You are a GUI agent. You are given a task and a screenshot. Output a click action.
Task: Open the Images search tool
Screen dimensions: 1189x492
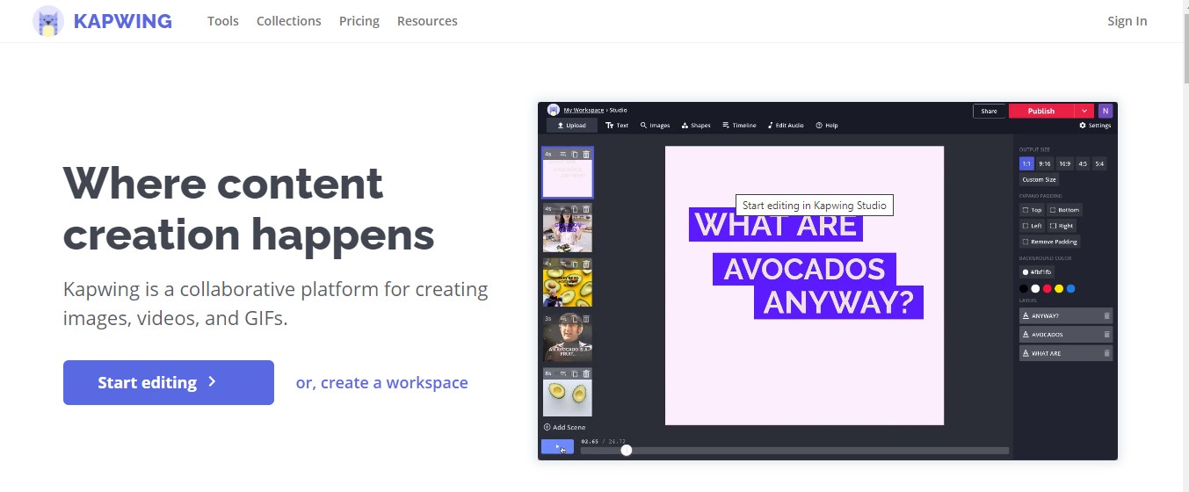click(x=656, y=126)
